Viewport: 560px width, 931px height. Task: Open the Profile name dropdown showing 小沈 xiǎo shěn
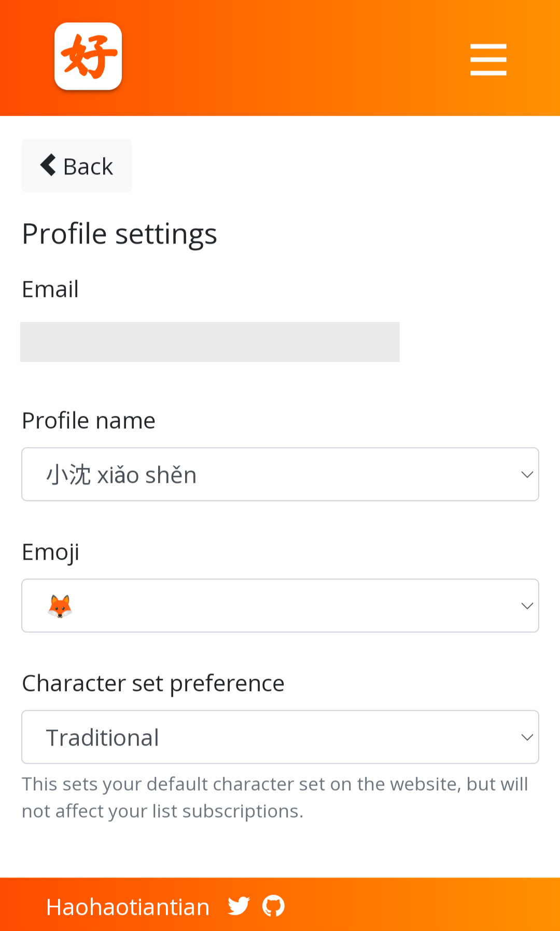pyautogui.click(x=280, y=475)
